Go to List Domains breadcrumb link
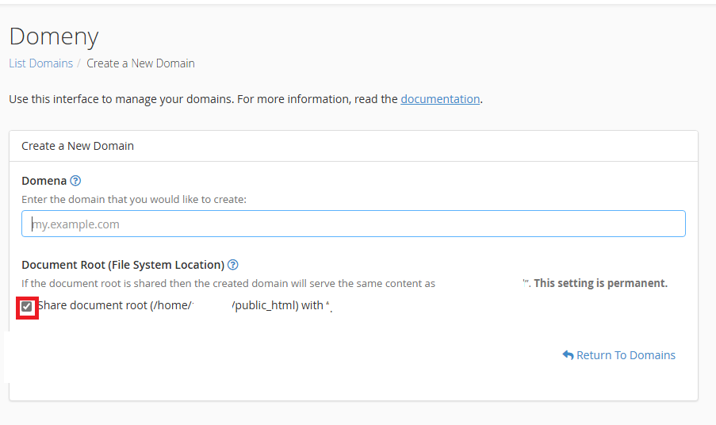The image size is (716, 425). [x=40, y=63]
